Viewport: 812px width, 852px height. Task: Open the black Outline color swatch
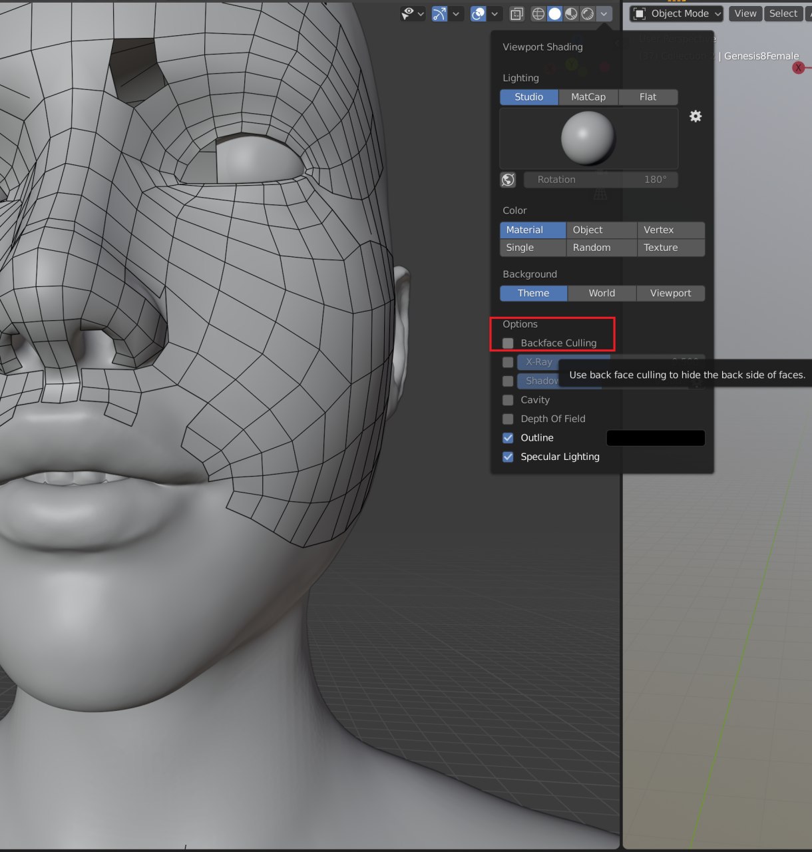pyautogui.click(x=656, y=438)
